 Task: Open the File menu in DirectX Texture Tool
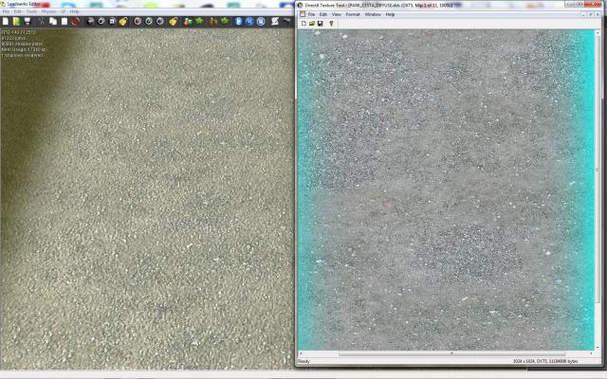pyautogui.click(x=310, y=14)
